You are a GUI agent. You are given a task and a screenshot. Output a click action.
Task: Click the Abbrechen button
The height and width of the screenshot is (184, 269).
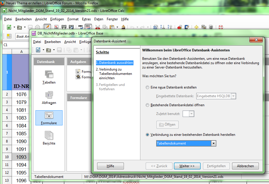pos(245,166)
